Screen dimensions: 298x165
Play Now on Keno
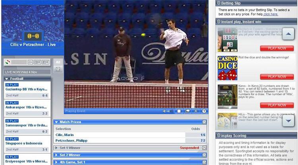pos(277,105)
